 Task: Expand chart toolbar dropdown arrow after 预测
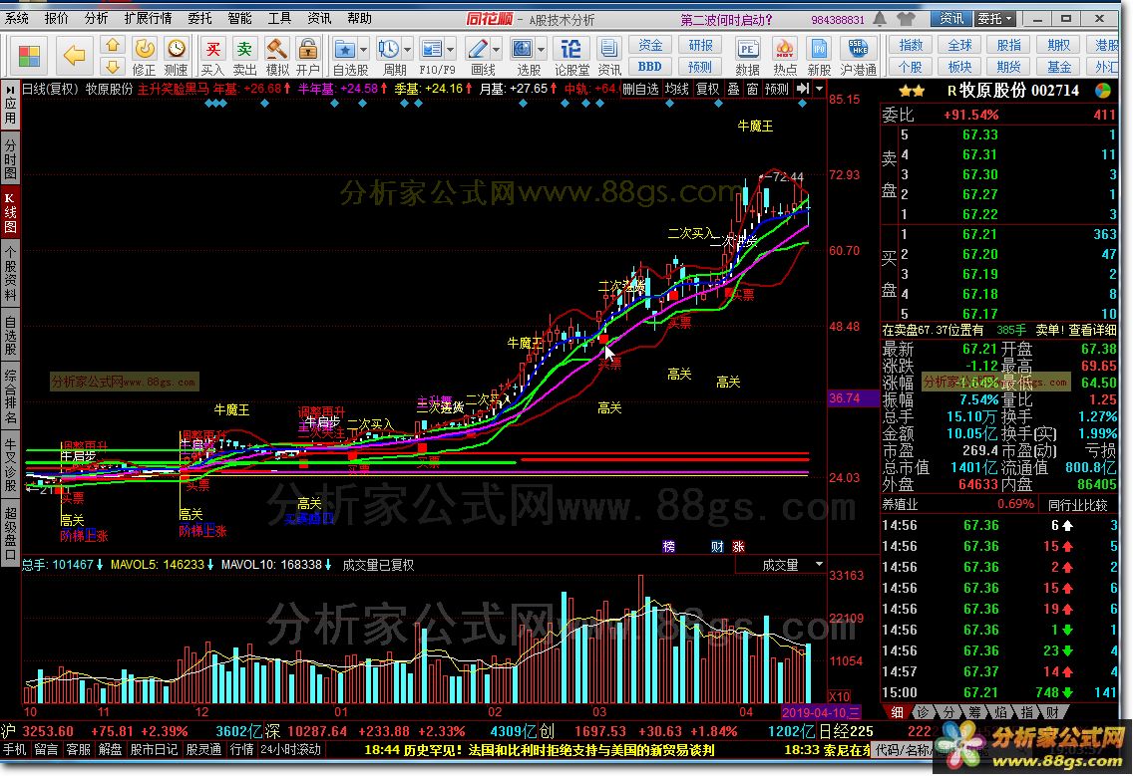[820, 89]
